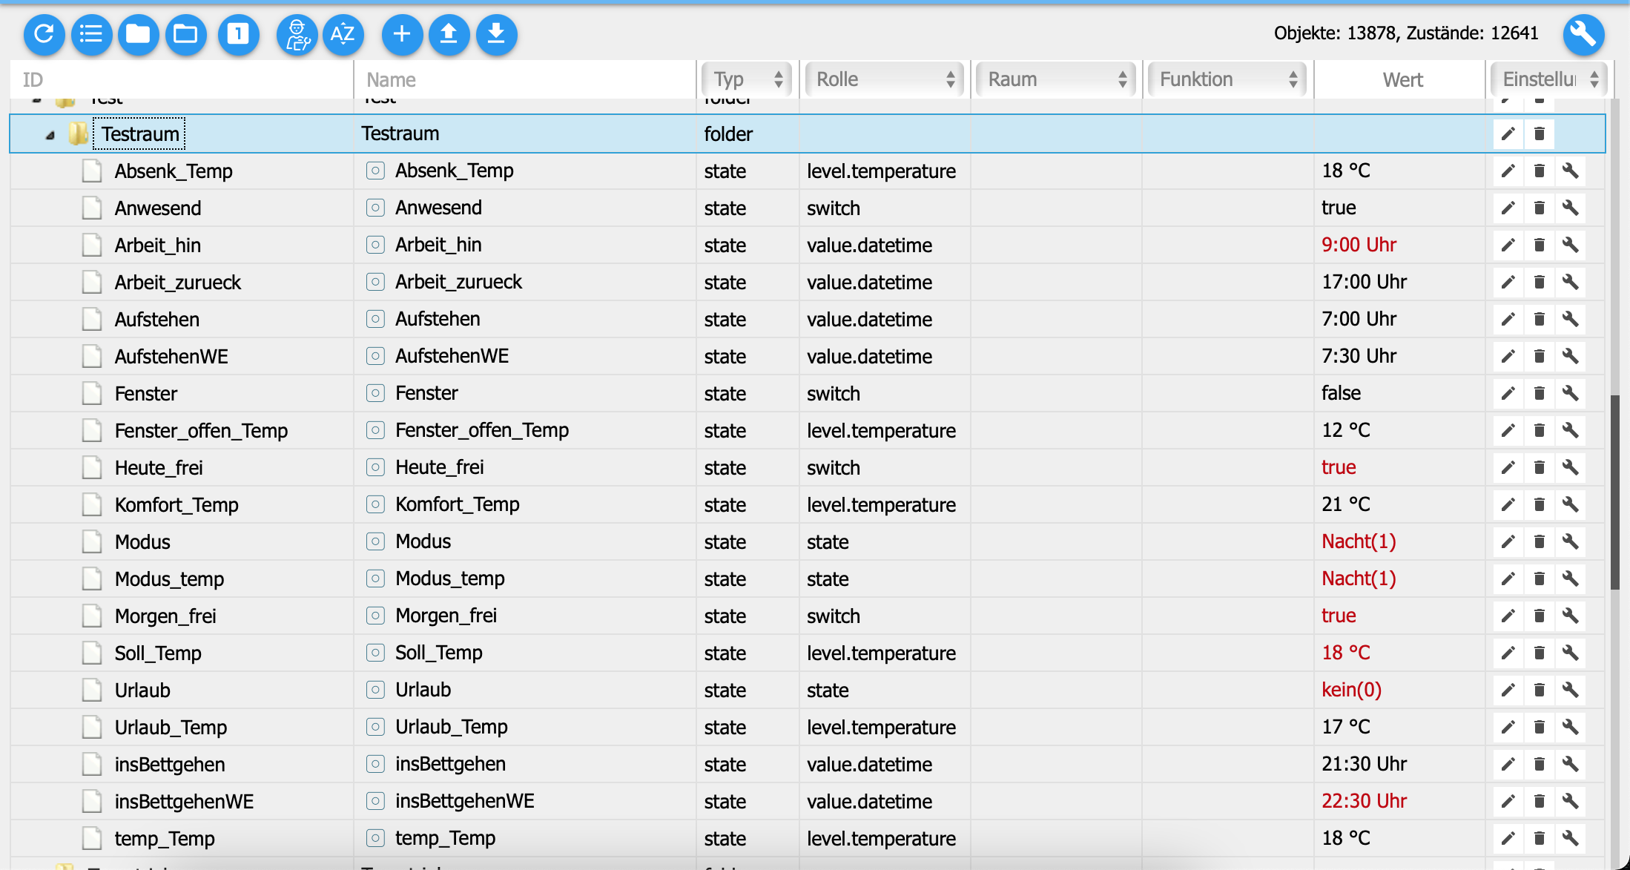Open the wrench settings button at top right
1630x870 pixels.
point(1583,34)
